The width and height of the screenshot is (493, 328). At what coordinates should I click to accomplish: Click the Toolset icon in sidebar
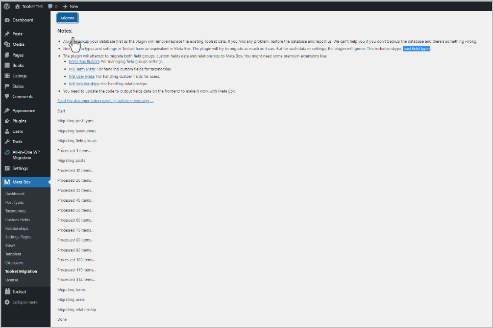(8, 292)
